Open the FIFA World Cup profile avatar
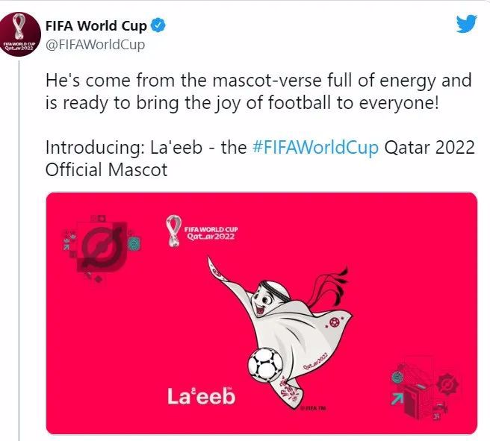The image size is (490, 441). point(20,34)
